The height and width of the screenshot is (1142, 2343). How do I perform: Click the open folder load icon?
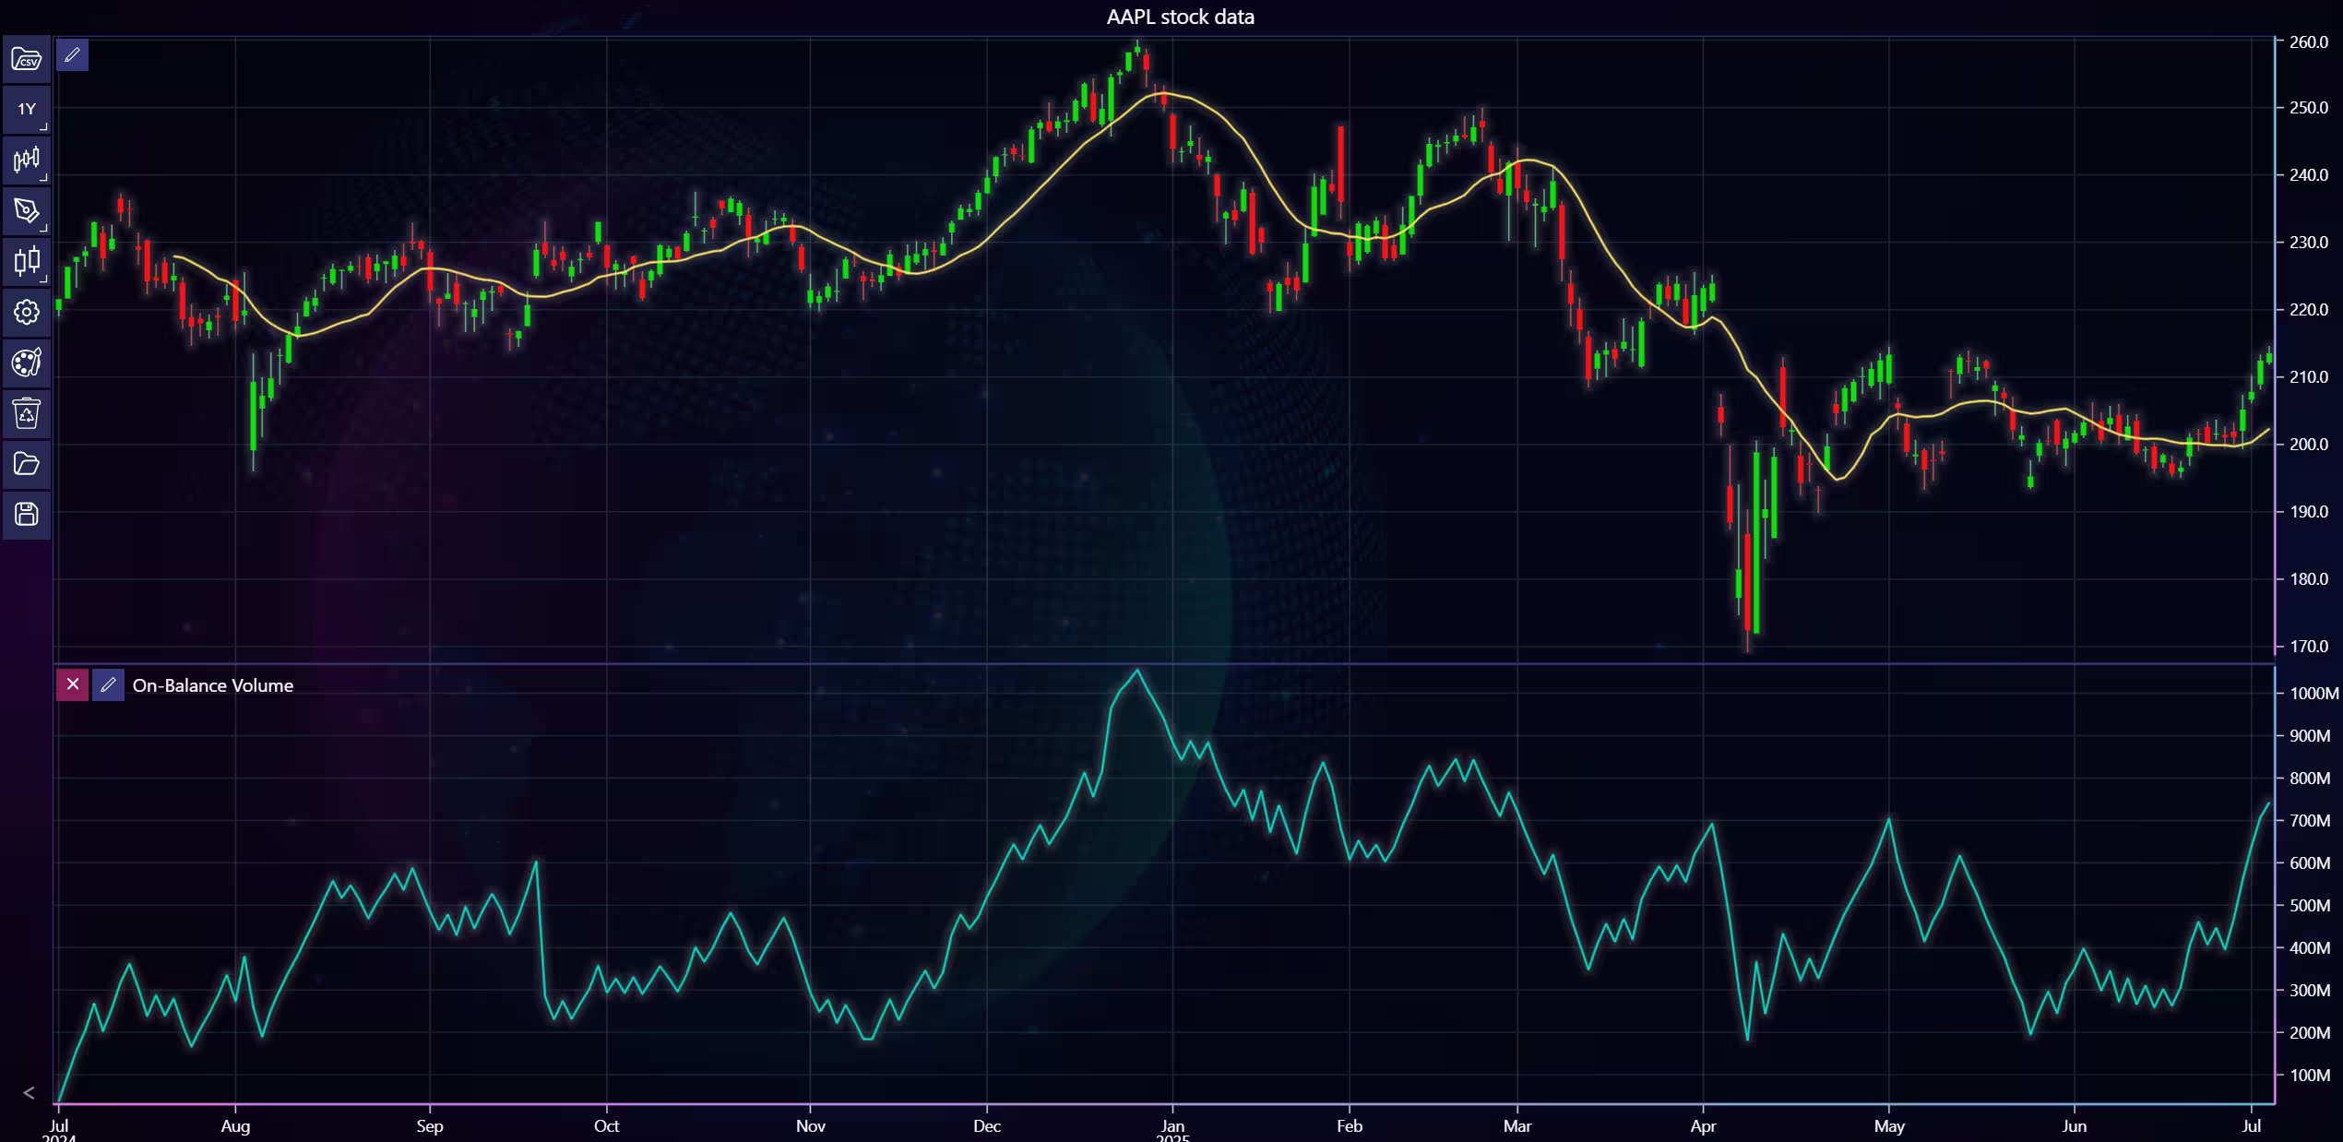[27, 464]
